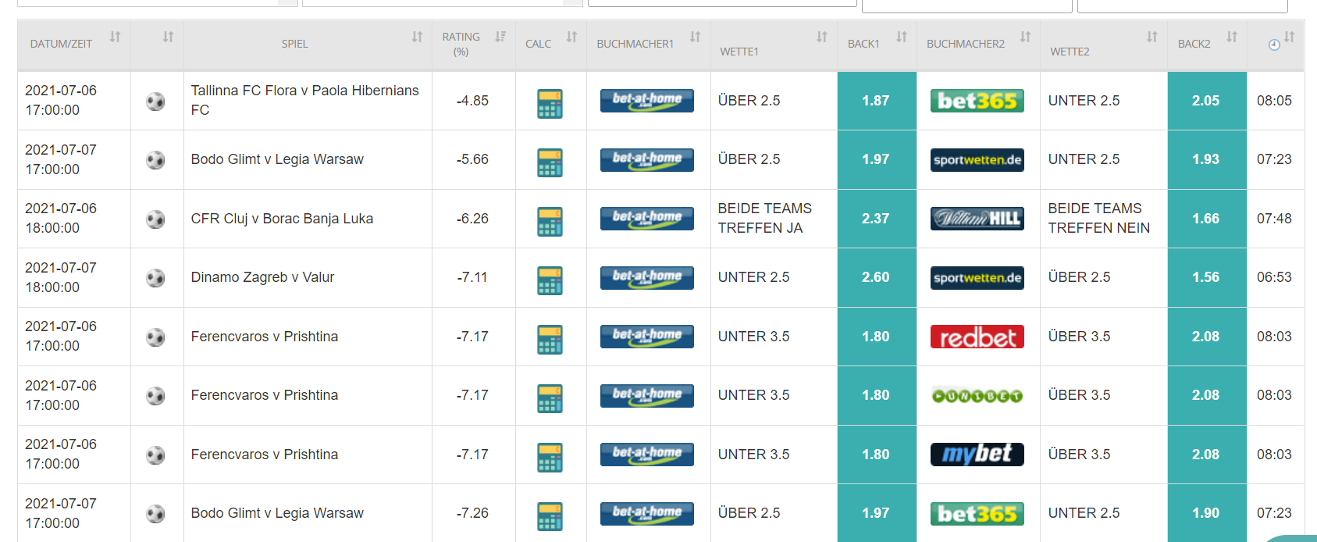Click the mybet bookmaker logo
This screenshot has height=542, width=1317.
(x=977, y=455)
